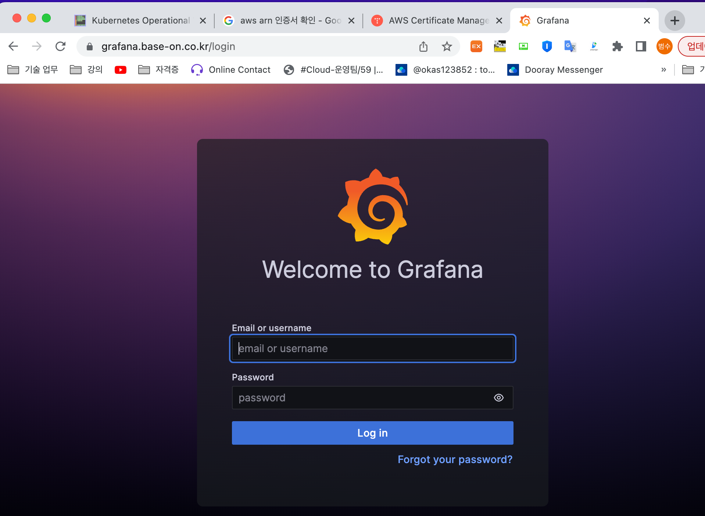
Task: Close the AWS Certificate Manager tab
Action: [499, 21]
